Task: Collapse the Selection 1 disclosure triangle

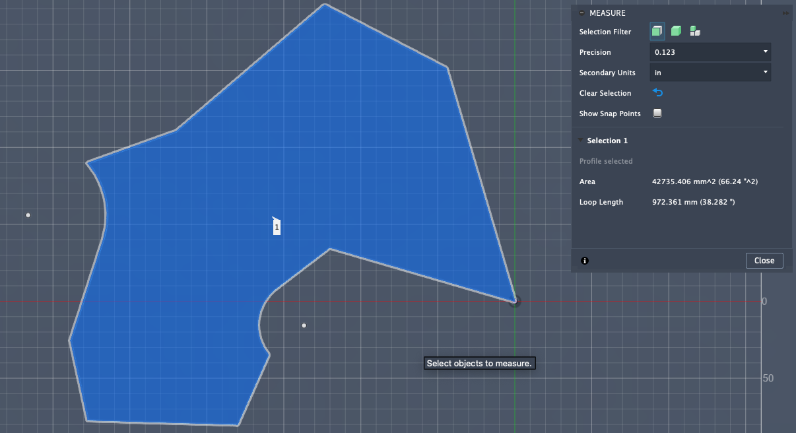Action: click(x=581, y=140)
